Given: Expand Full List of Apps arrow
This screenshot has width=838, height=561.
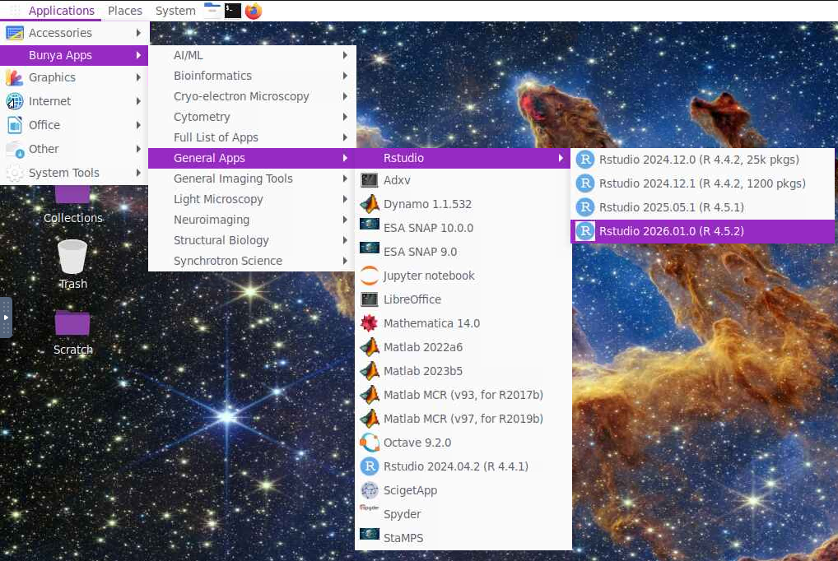Looking at the screenshot, I should coord(345,137).
